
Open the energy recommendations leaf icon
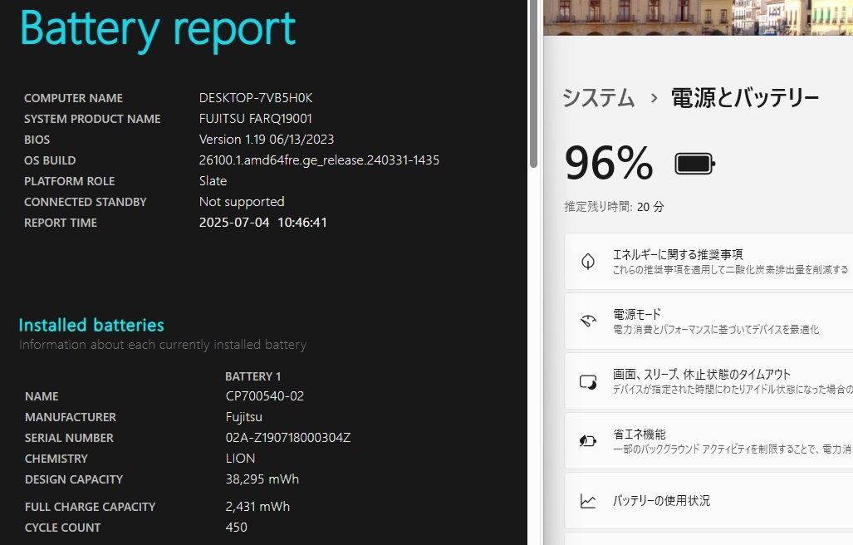coord(588,262)
